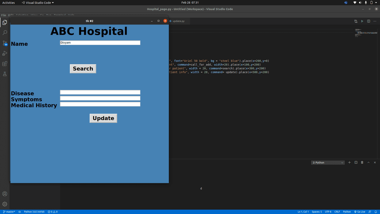
Task: Open the Extensions view
Action: click(x=5, y=64)
